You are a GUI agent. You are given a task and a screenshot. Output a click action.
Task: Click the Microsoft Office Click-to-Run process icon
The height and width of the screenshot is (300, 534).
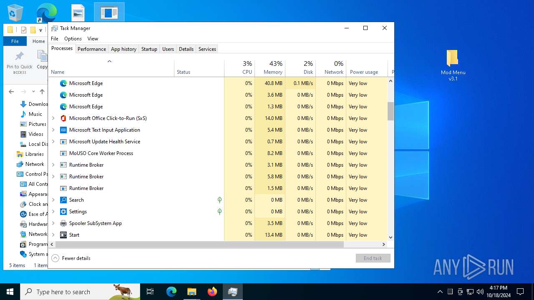coord(63,118)
